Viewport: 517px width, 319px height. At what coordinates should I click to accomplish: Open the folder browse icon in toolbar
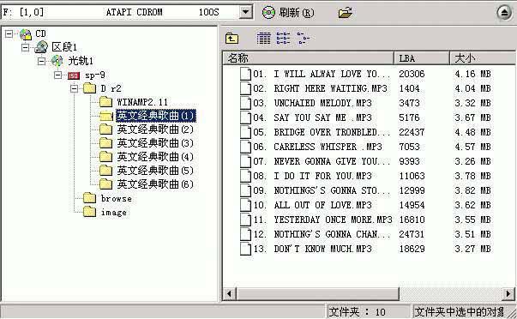[345, 13]
